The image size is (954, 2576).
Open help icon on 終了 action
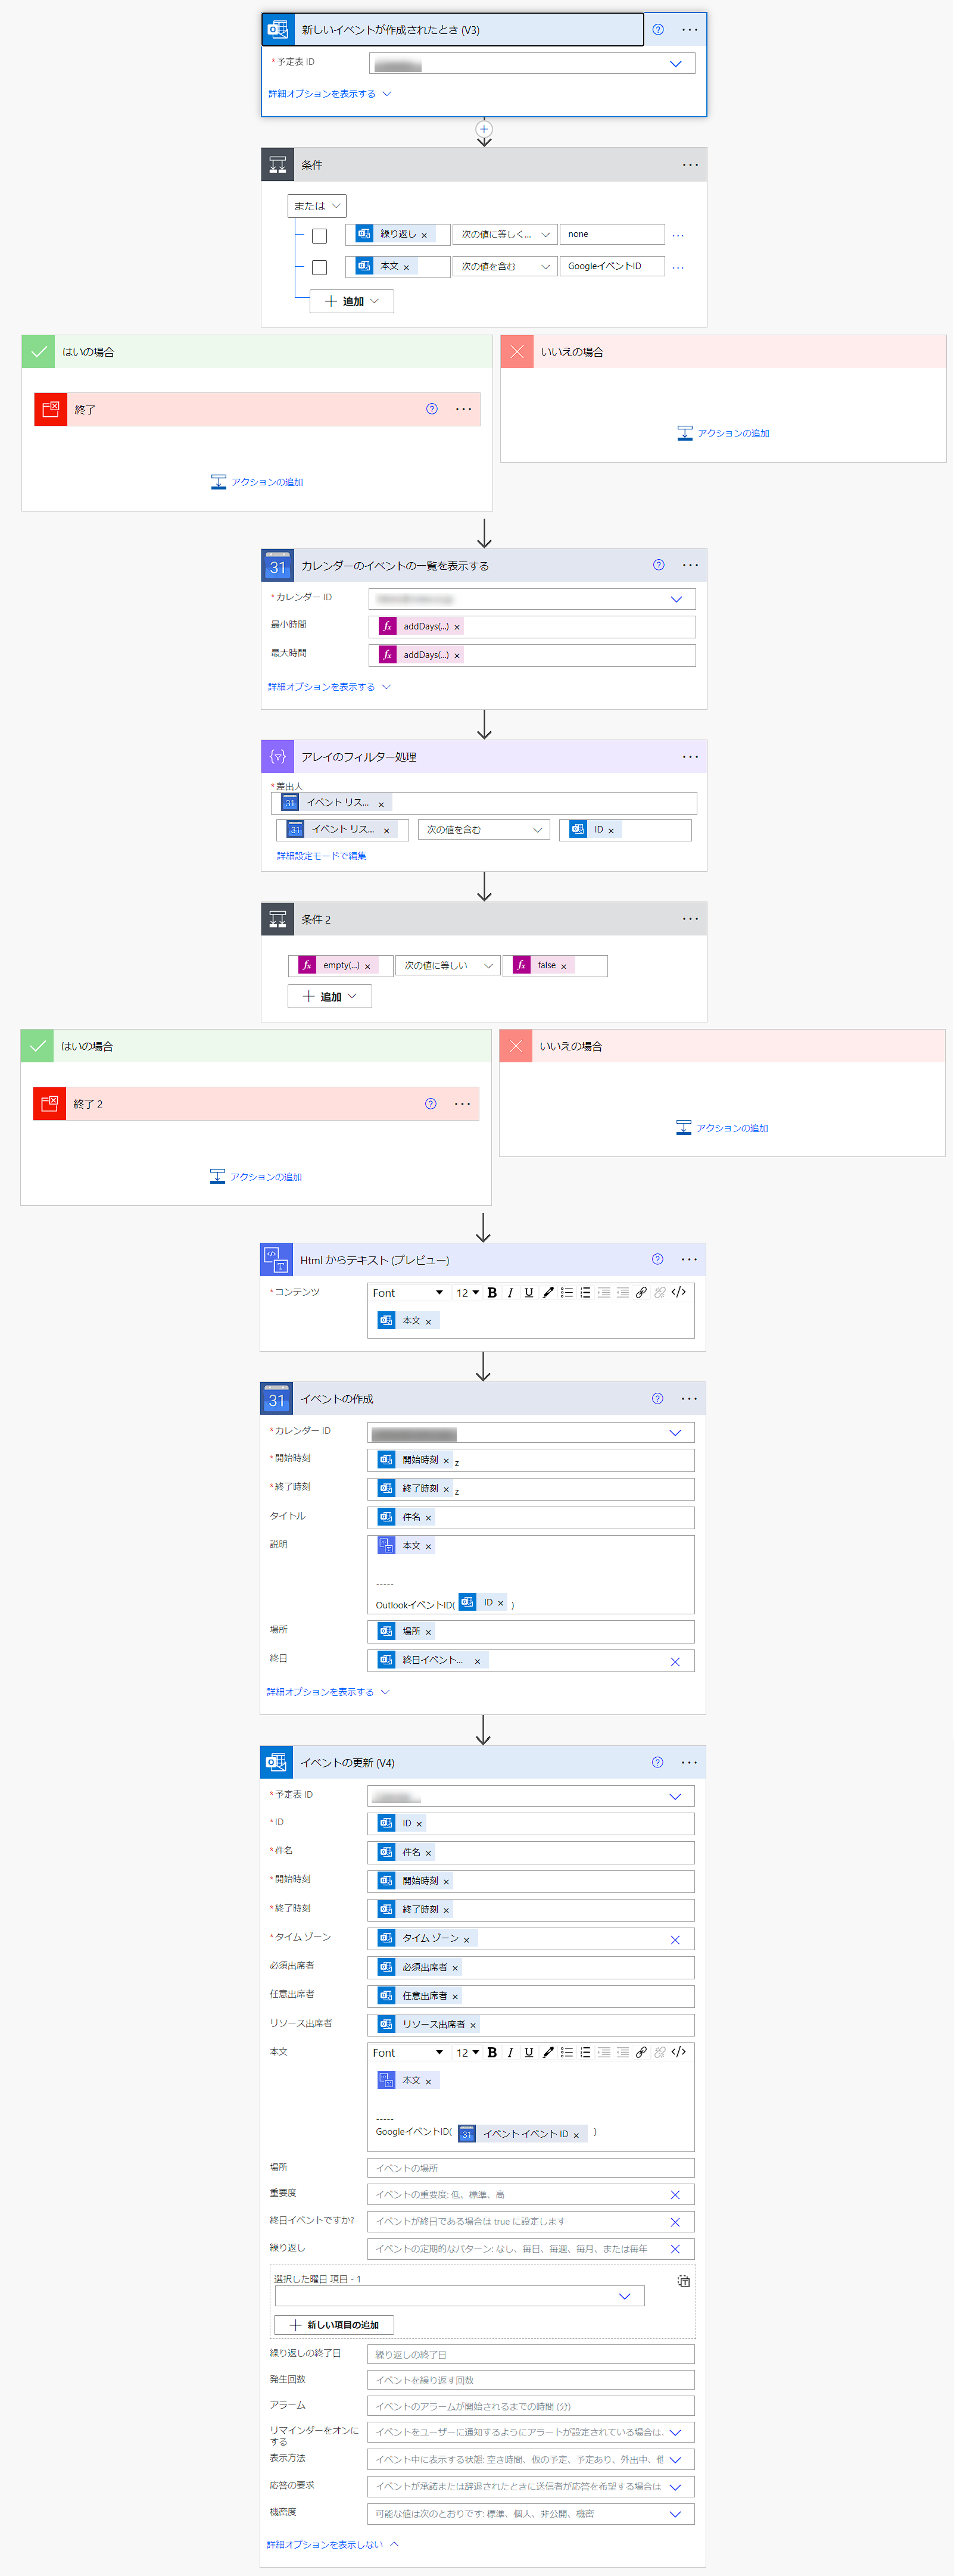432,409
